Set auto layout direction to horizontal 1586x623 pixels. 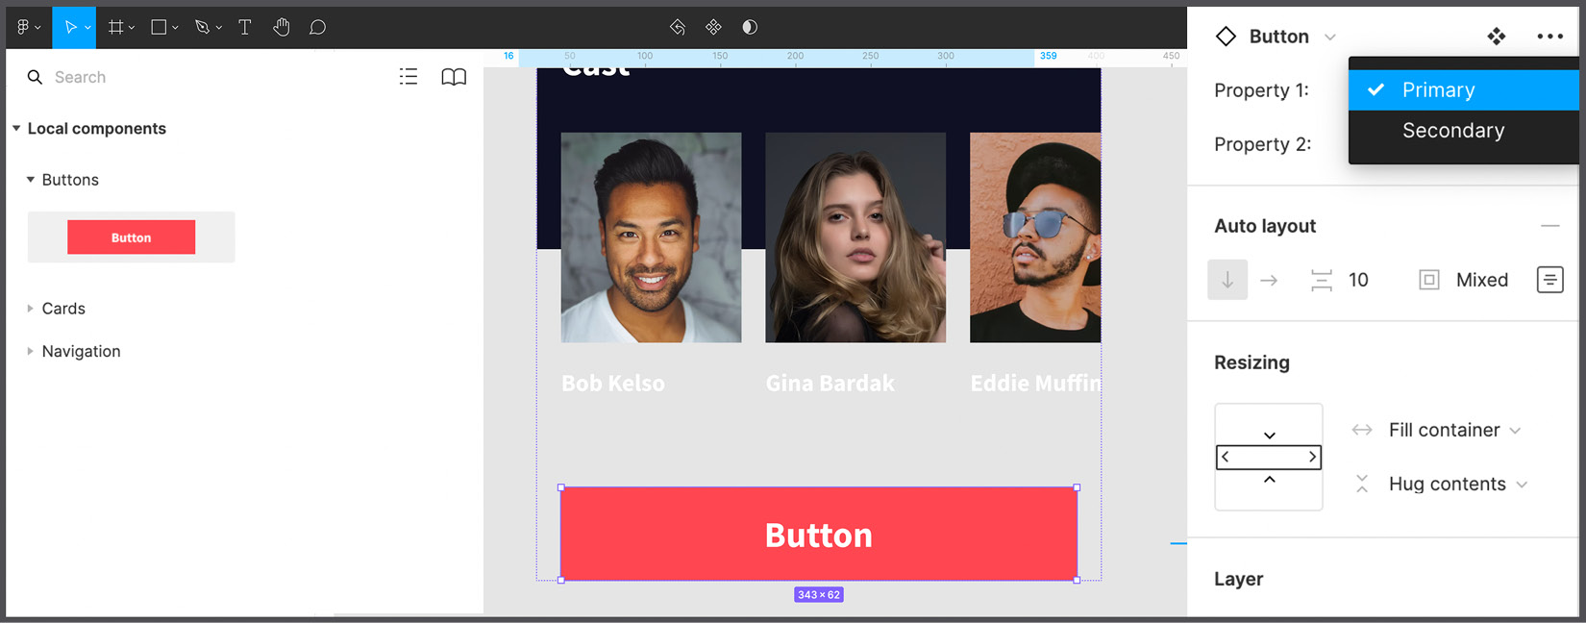point(1269,280)
